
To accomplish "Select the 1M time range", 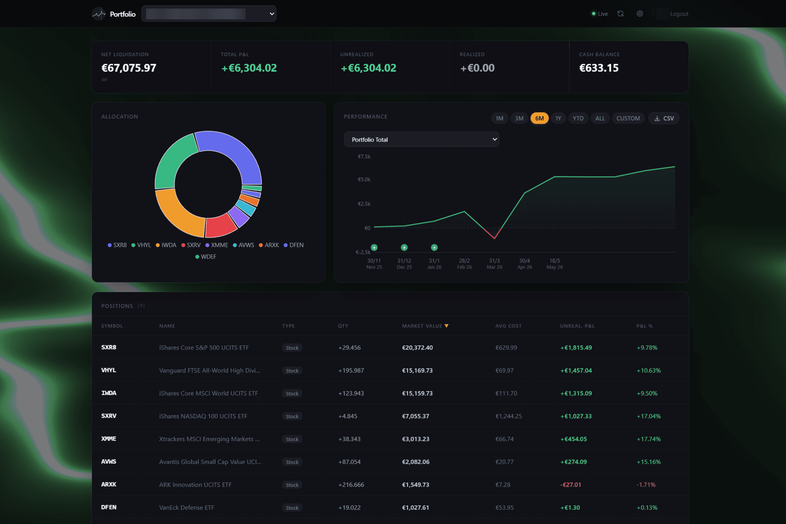I will click(499, 118).
